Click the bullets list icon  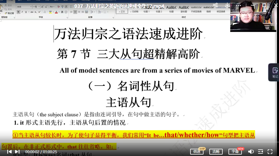click(71, 7)
